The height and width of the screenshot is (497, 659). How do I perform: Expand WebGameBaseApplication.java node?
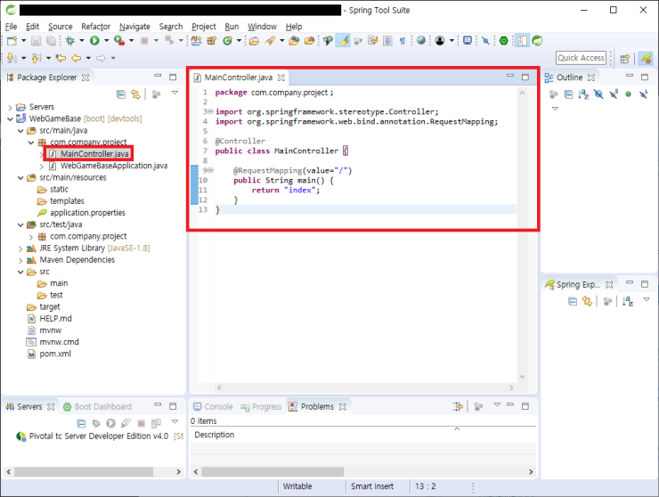(42, 166)
